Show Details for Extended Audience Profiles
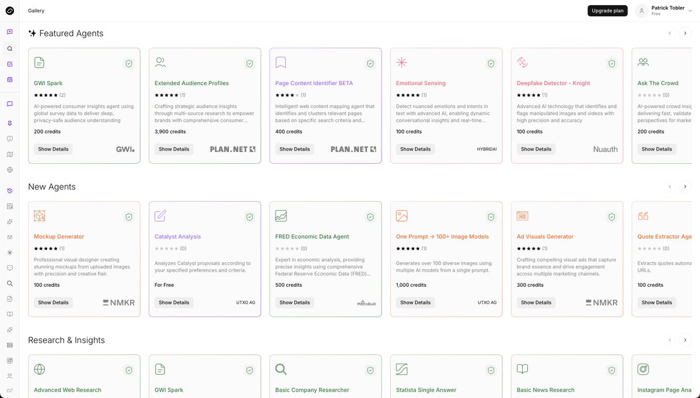This screenshot has height=398, width=700. [174, 149]
